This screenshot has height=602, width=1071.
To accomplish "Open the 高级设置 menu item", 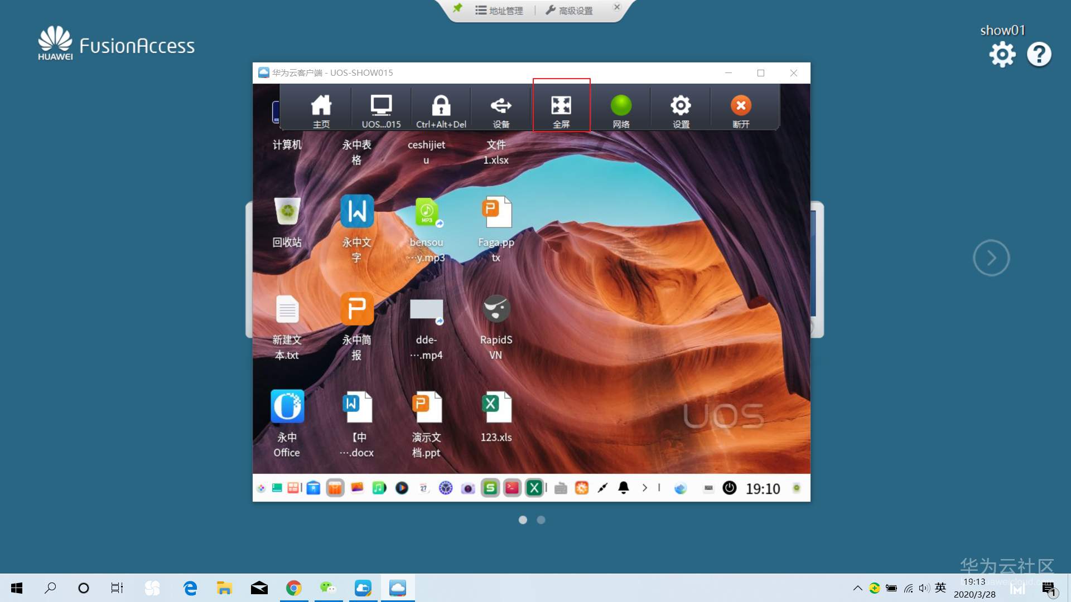I will tap(569, 11).
